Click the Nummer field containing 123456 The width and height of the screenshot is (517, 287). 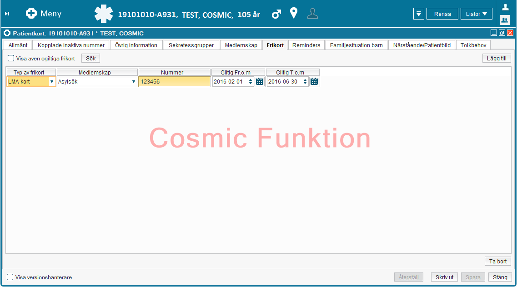[x=175, y=82]
